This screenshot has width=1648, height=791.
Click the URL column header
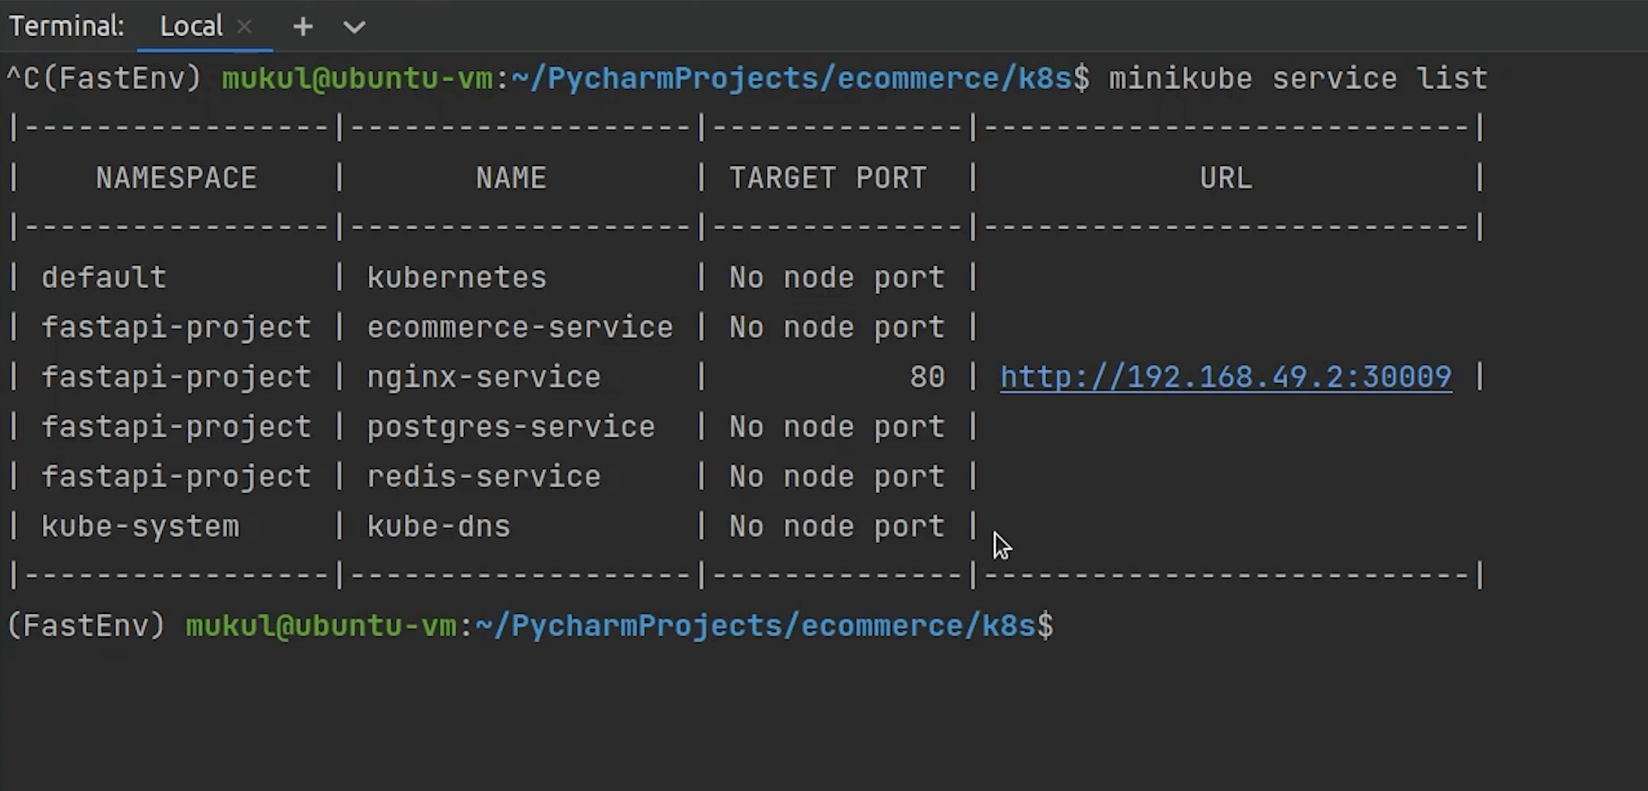click(x=1226, y=178)
